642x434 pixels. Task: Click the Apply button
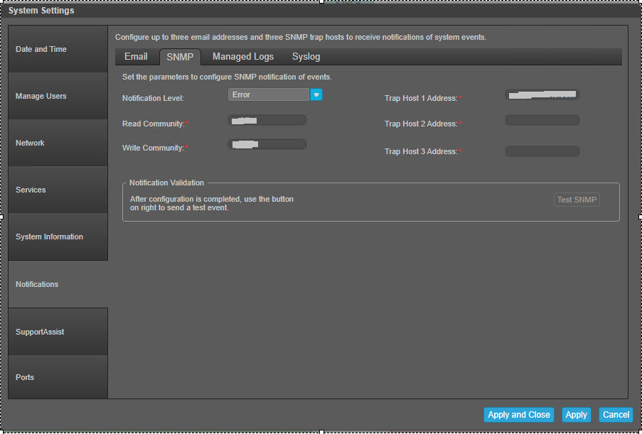(x=576, y=414)
